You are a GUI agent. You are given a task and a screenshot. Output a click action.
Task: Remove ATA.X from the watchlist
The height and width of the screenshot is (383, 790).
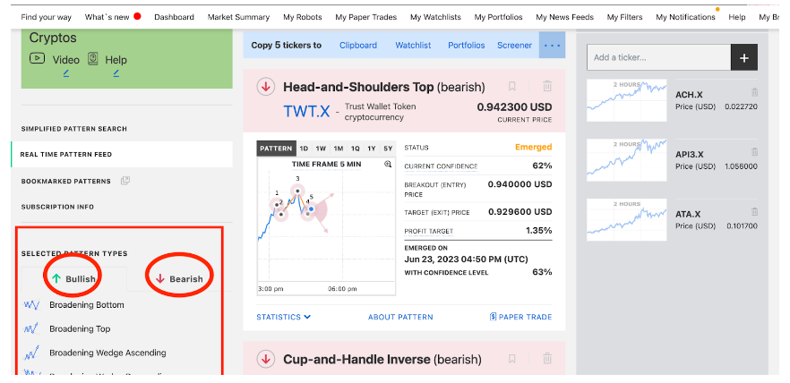(x=754, y=211)
